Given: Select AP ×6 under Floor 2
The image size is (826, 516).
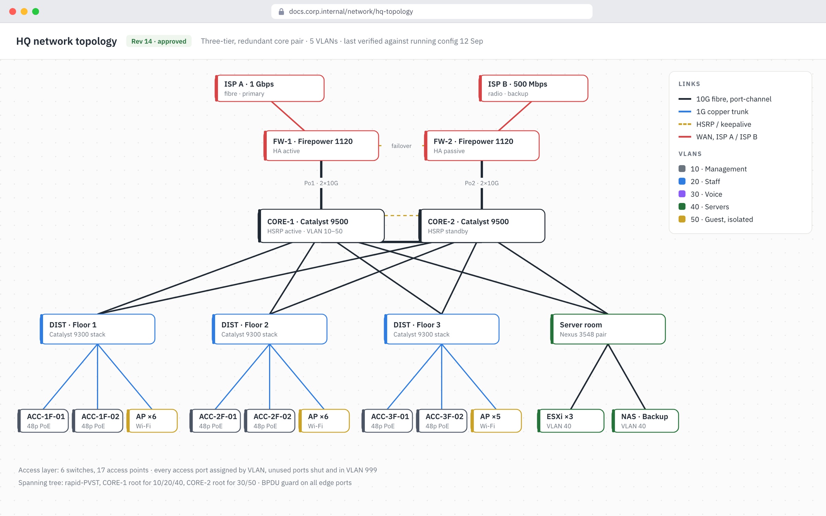Looking at the screenshot, I should click(x=324, y=421).
